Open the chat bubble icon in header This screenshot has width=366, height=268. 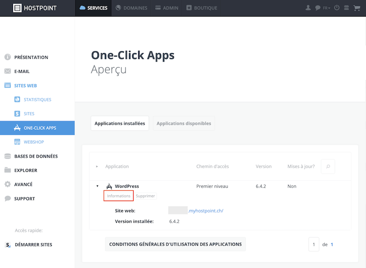[318, 8]
